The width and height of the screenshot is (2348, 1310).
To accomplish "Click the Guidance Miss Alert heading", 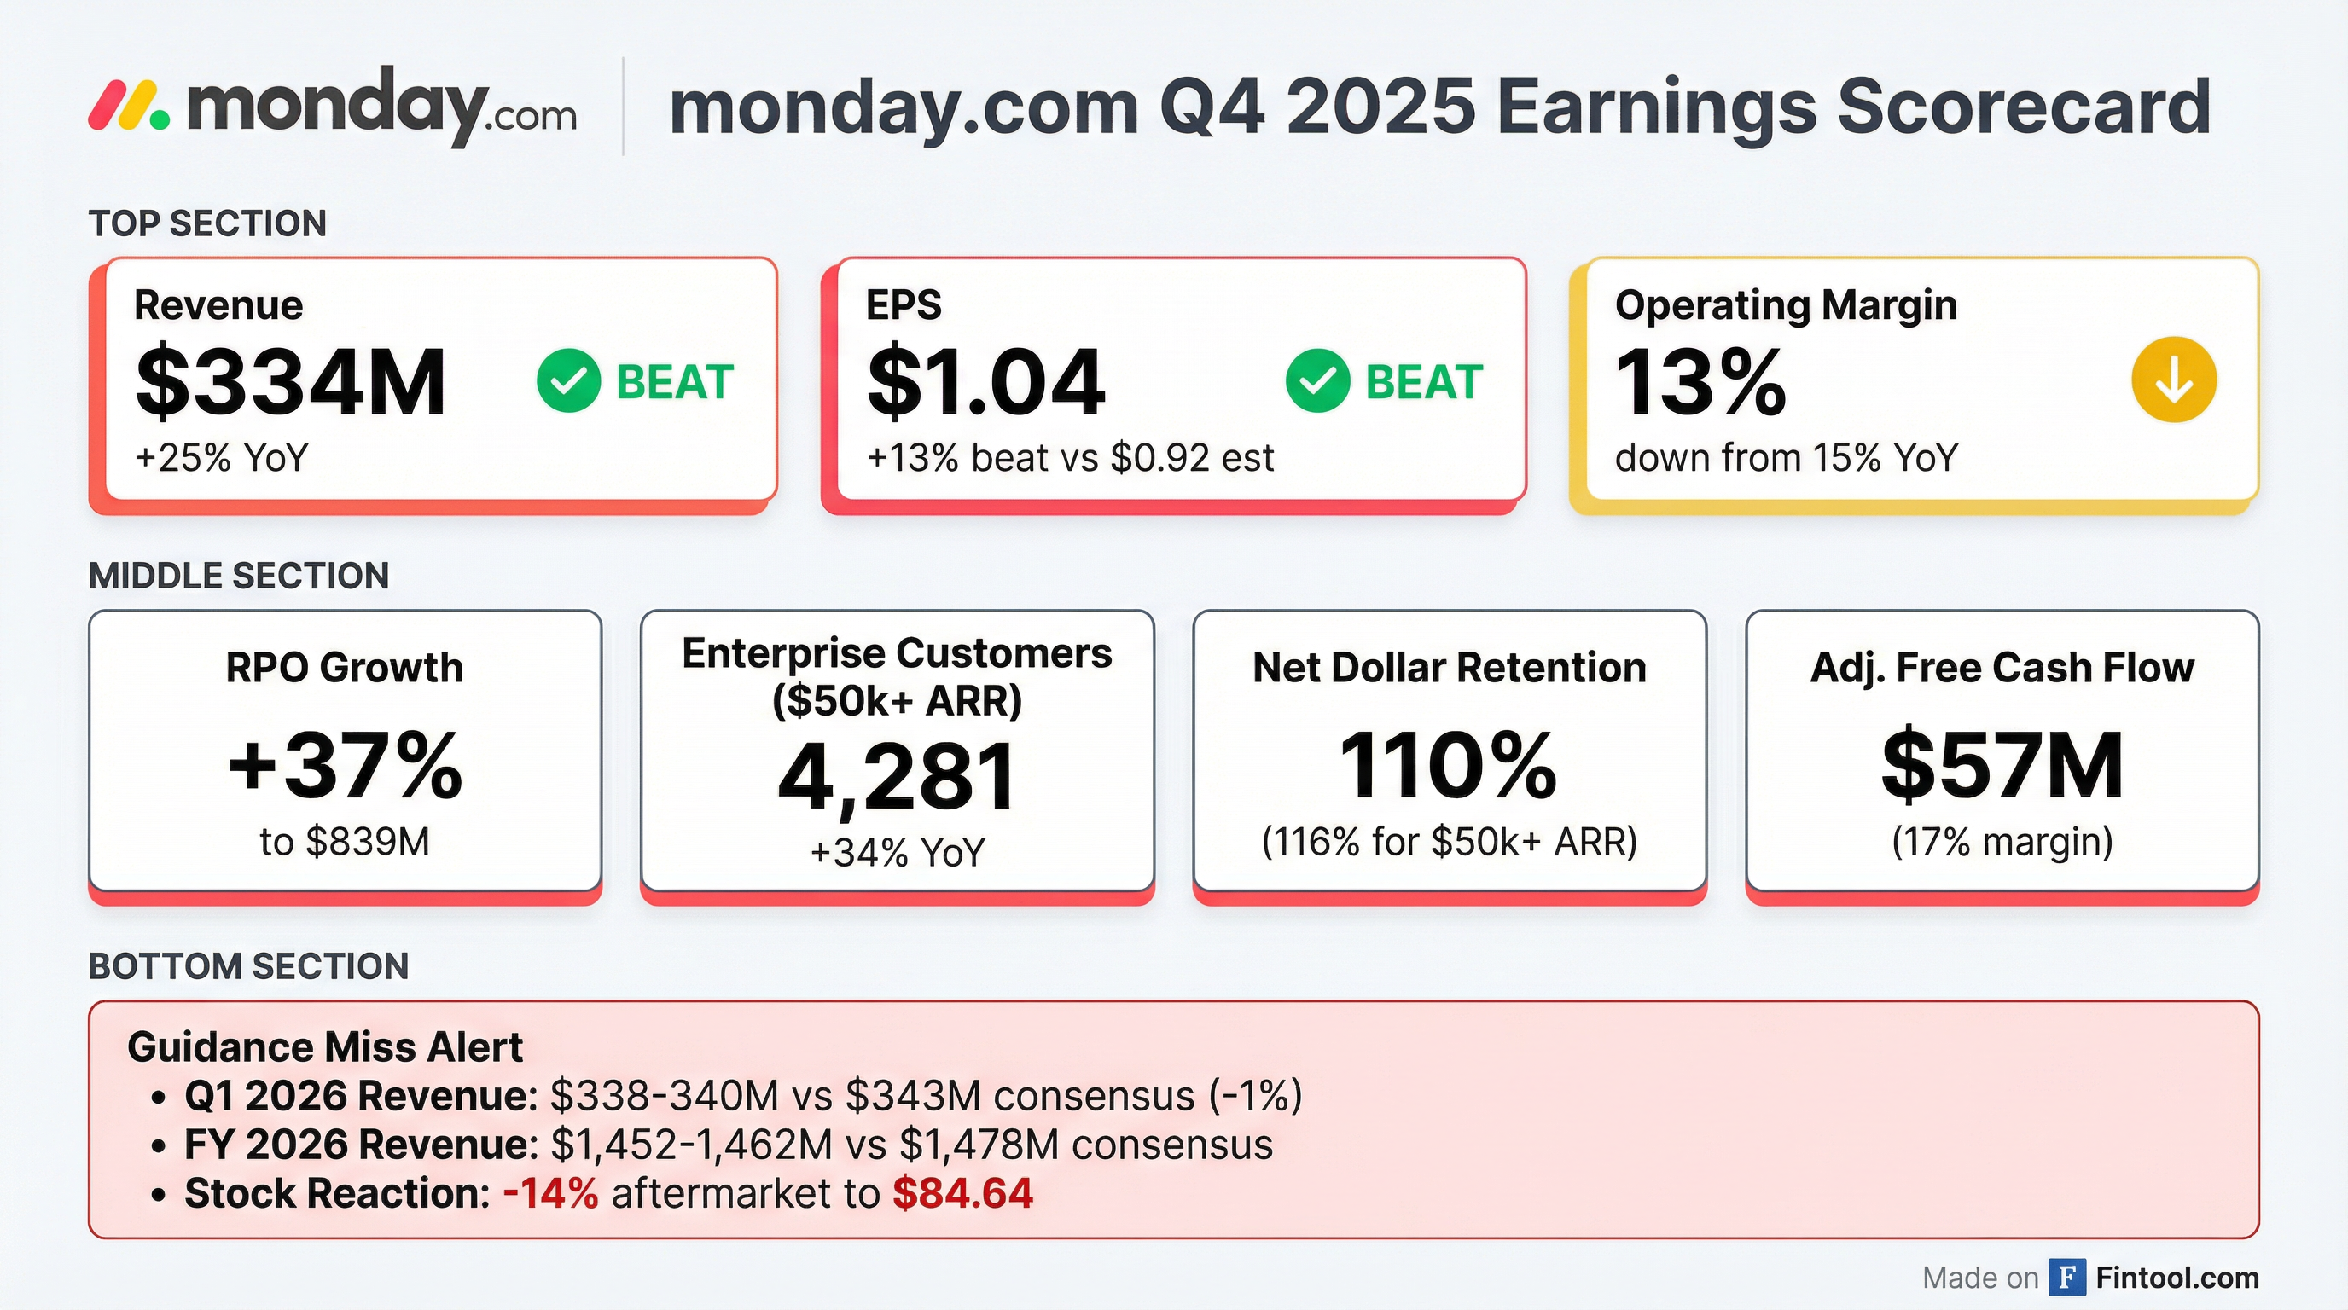I will pyautogui.click(x=324, y=1046).
